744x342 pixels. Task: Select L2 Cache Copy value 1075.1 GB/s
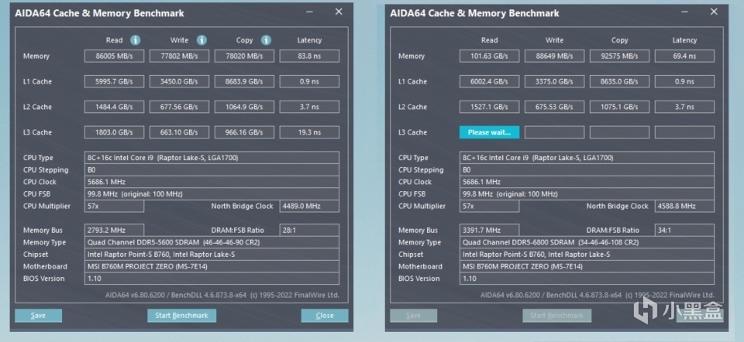619,107
